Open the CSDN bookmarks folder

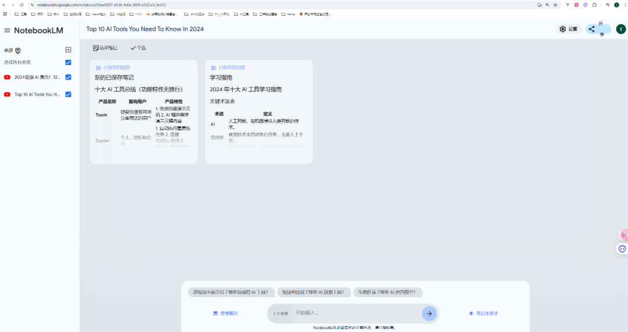[x=136, y=14]
